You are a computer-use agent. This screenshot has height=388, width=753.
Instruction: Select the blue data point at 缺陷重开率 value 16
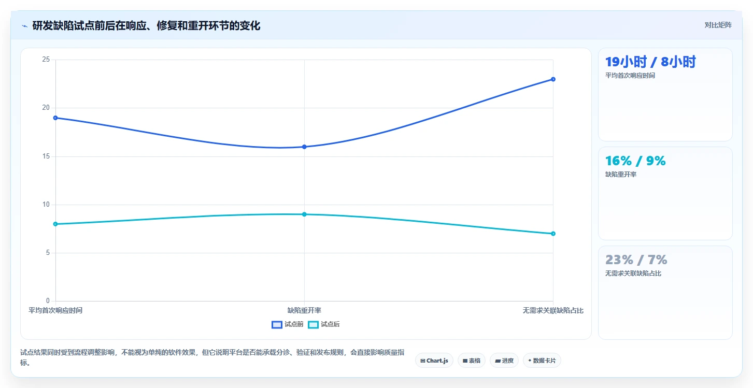point(304,147)
